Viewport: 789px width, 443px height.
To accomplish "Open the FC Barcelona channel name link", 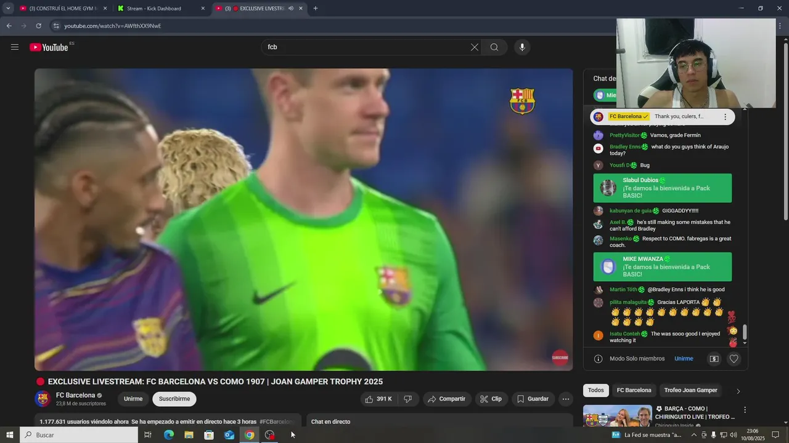I will click(x=76, y=396).
